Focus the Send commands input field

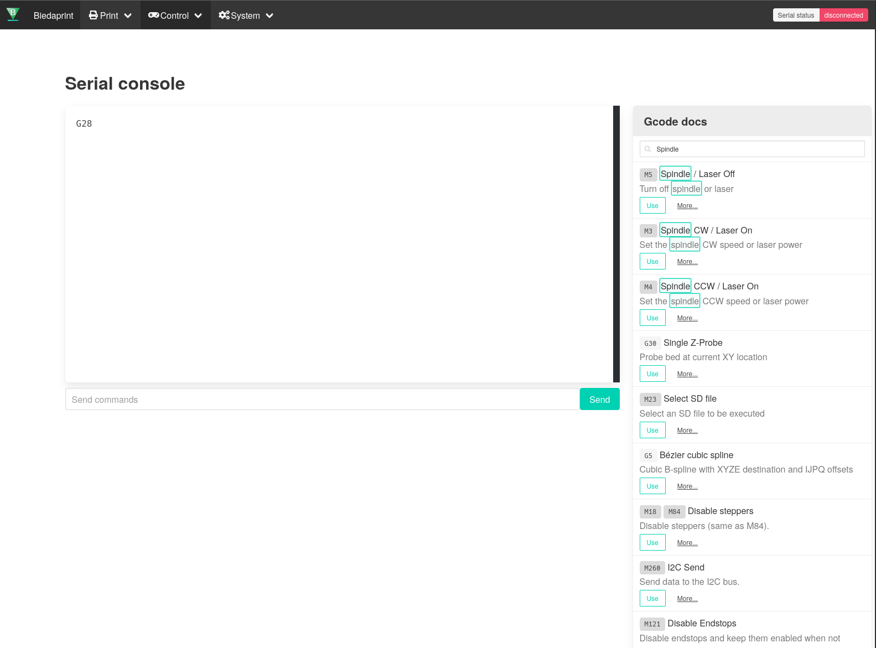(322, 399)
